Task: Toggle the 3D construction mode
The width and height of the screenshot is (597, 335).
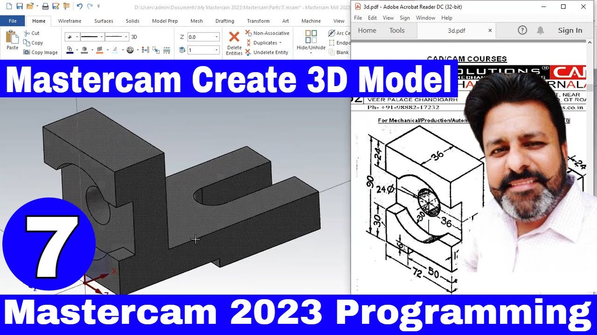Action: pos(134,37)
